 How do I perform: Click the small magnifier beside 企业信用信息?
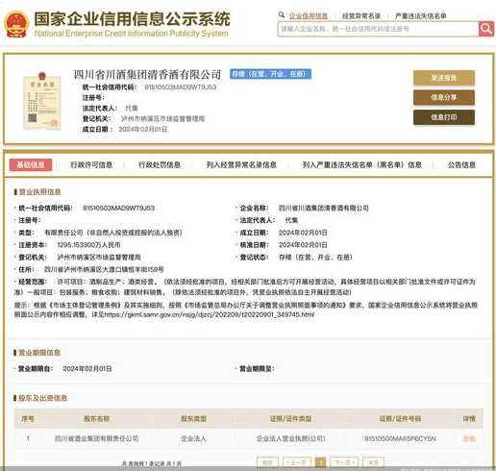[x=282, y=14]
